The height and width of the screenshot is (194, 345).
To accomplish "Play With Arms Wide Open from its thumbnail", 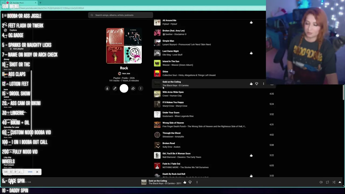I will click(x=157, y=94).
